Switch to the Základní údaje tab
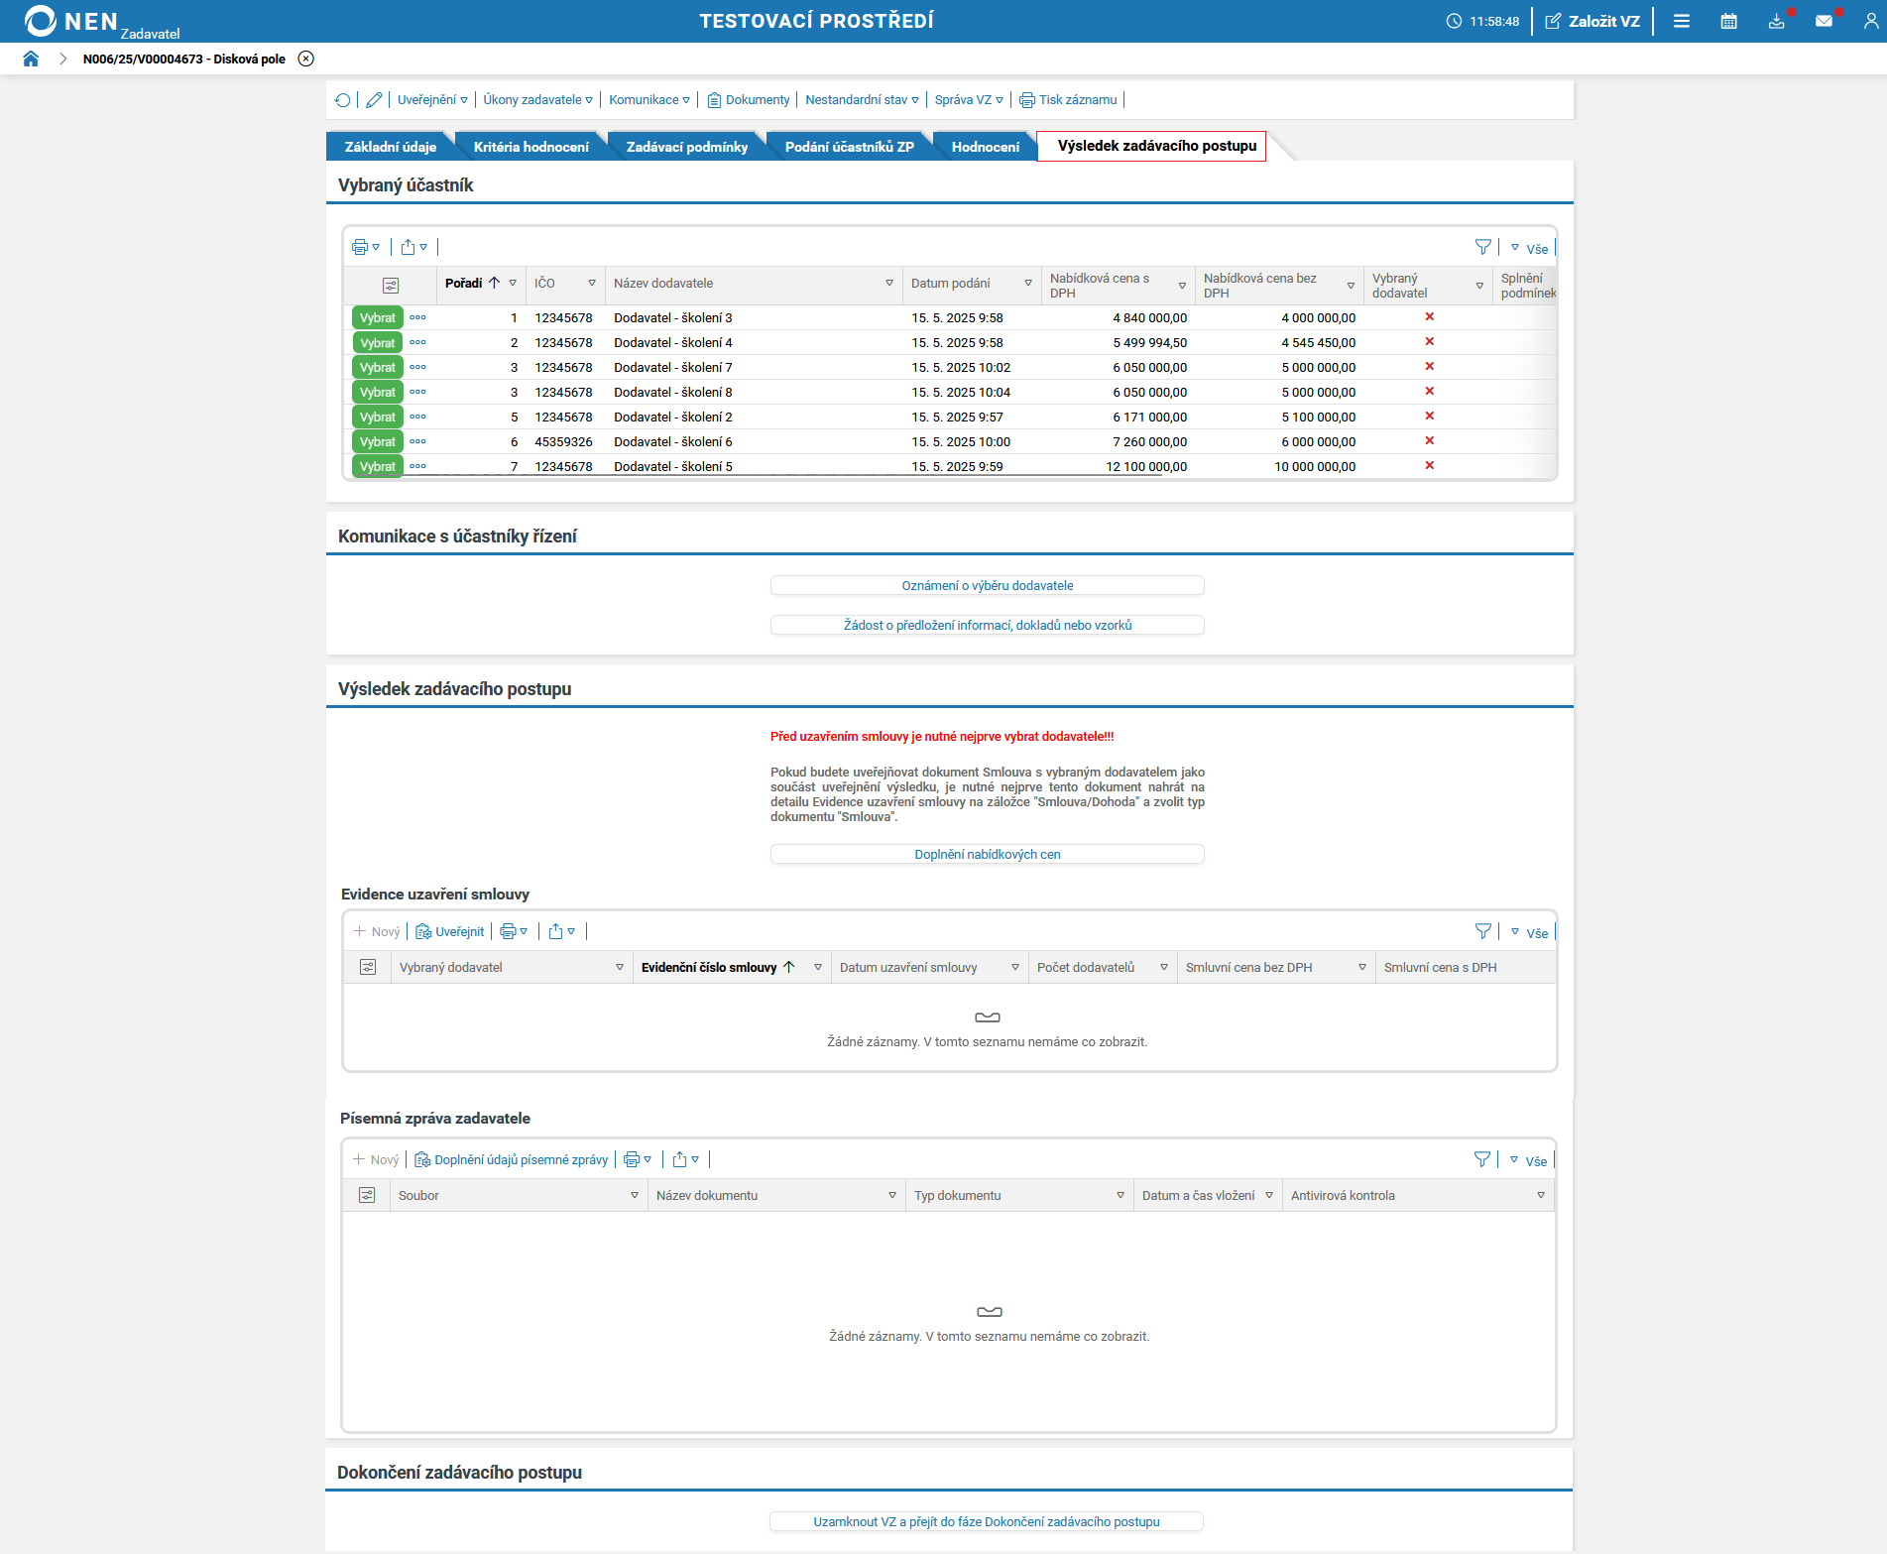Image resolution: width=1887 pixels, height=1554 pixels. pyautogui.click(x=390, y=147)
